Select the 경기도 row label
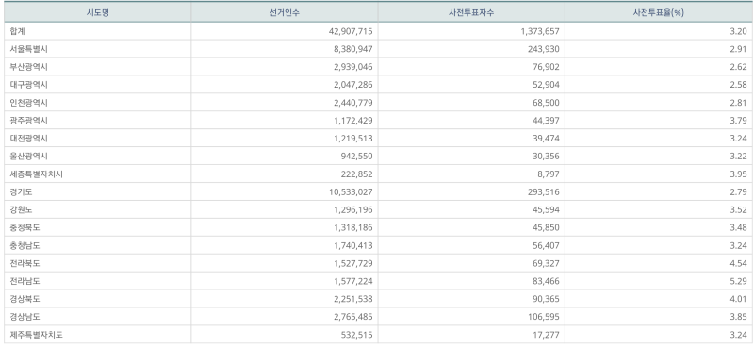Screen dimensions: 754x348 click(21, 192)
